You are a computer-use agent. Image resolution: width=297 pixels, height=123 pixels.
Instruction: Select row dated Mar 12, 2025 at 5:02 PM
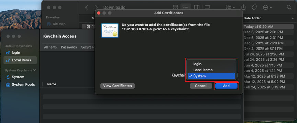[x=269, y=82]
